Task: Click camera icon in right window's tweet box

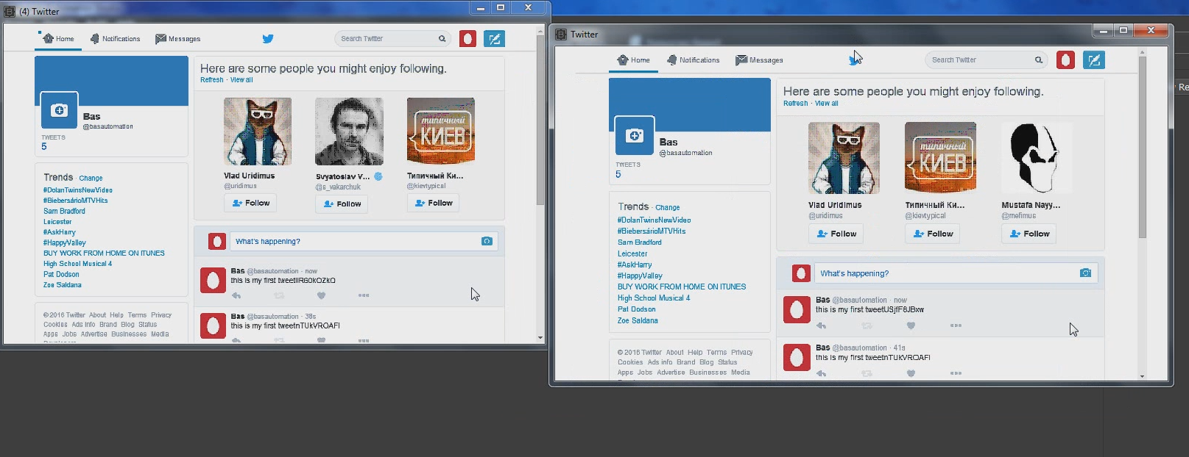Action: pos(1084,273)
